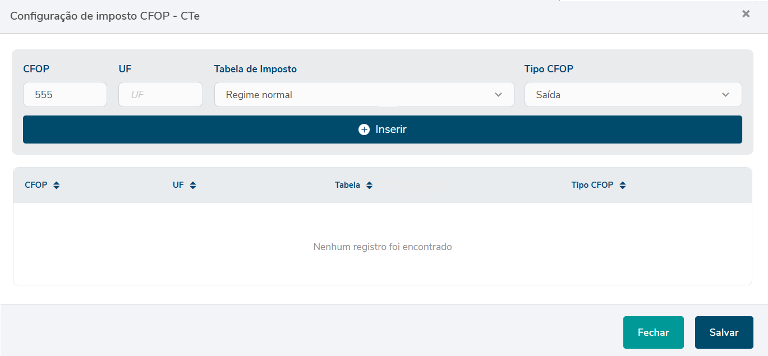Screen dimensions: 768x356
Task: Sort table by the Tabela column header
Action: coord(347,185)
